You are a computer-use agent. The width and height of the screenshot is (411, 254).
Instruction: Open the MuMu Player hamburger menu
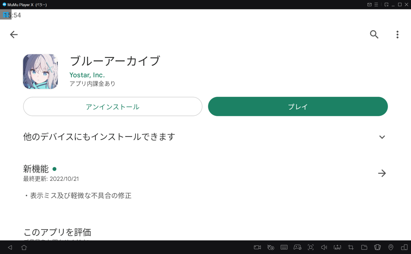[376, 4]
